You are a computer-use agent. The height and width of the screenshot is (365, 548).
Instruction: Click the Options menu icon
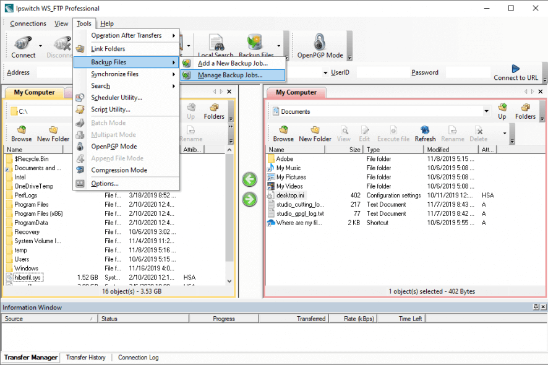pos(80,184)
